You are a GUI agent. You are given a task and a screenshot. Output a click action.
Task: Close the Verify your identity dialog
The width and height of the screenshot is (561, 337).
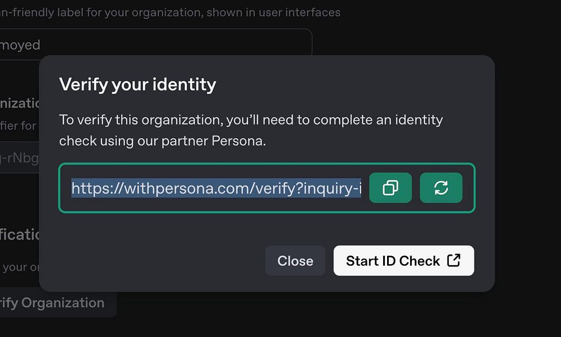pyautogui.click(x=295, y=260)
